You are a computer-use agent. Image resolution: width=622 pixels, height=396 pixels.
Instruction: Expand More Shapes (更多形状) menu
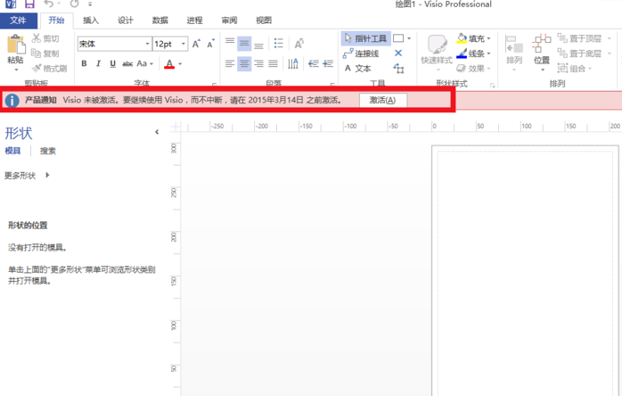coord(27,176)
